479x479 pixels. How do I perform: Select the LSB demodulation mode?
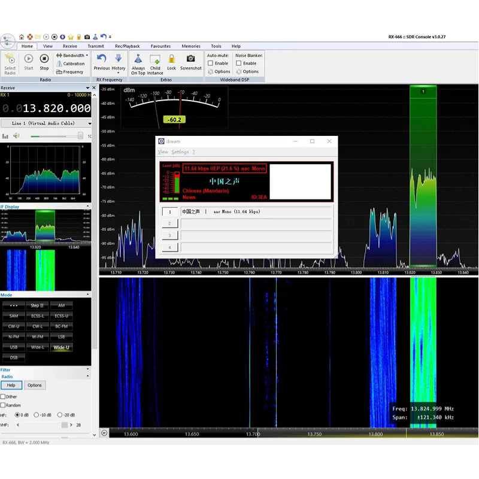coord(61,336)
